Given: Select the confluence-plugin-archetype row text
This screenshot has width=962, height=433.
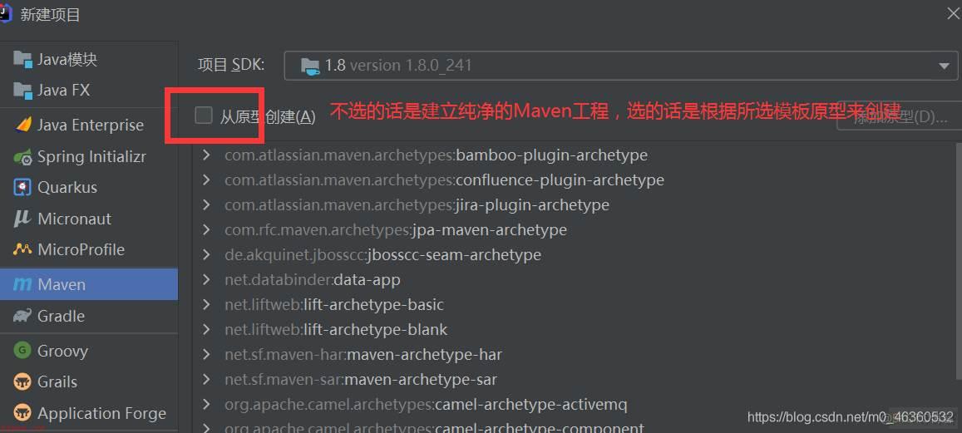Looking at the screenshot, I should point(444,180).
